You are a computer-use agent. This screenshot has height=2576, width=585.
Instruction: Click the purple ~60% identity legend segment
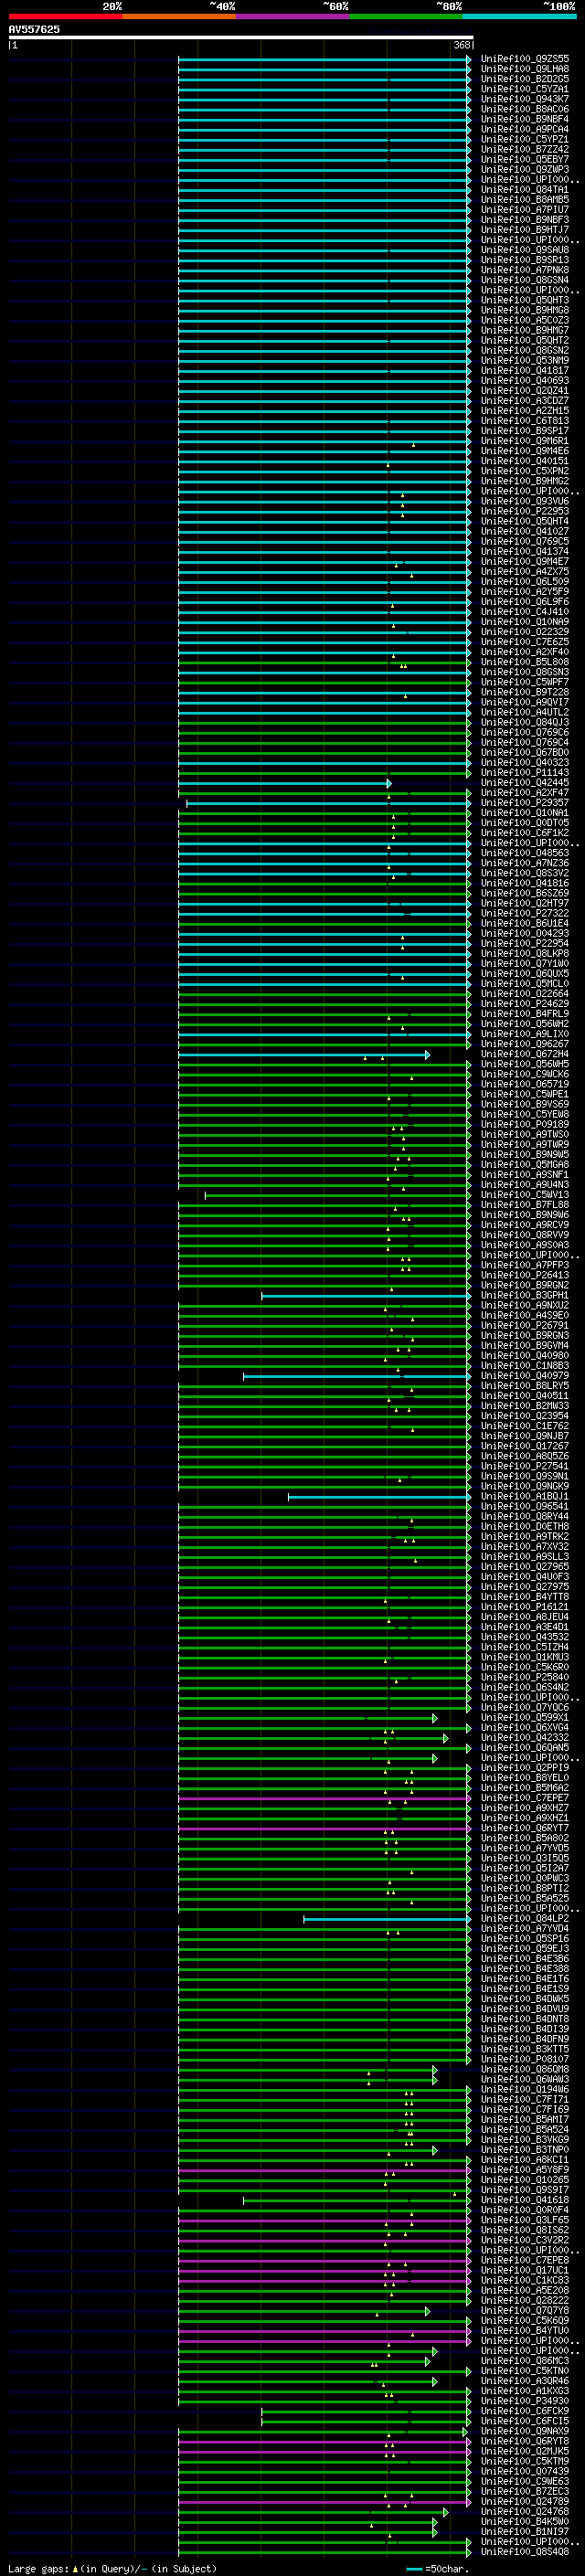293,16
